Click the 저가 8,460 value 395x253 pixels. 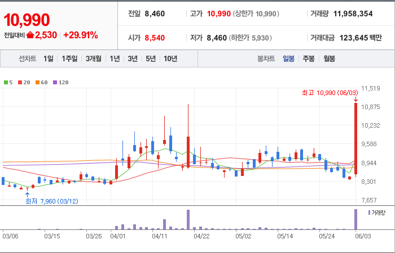tap(217, 38)
